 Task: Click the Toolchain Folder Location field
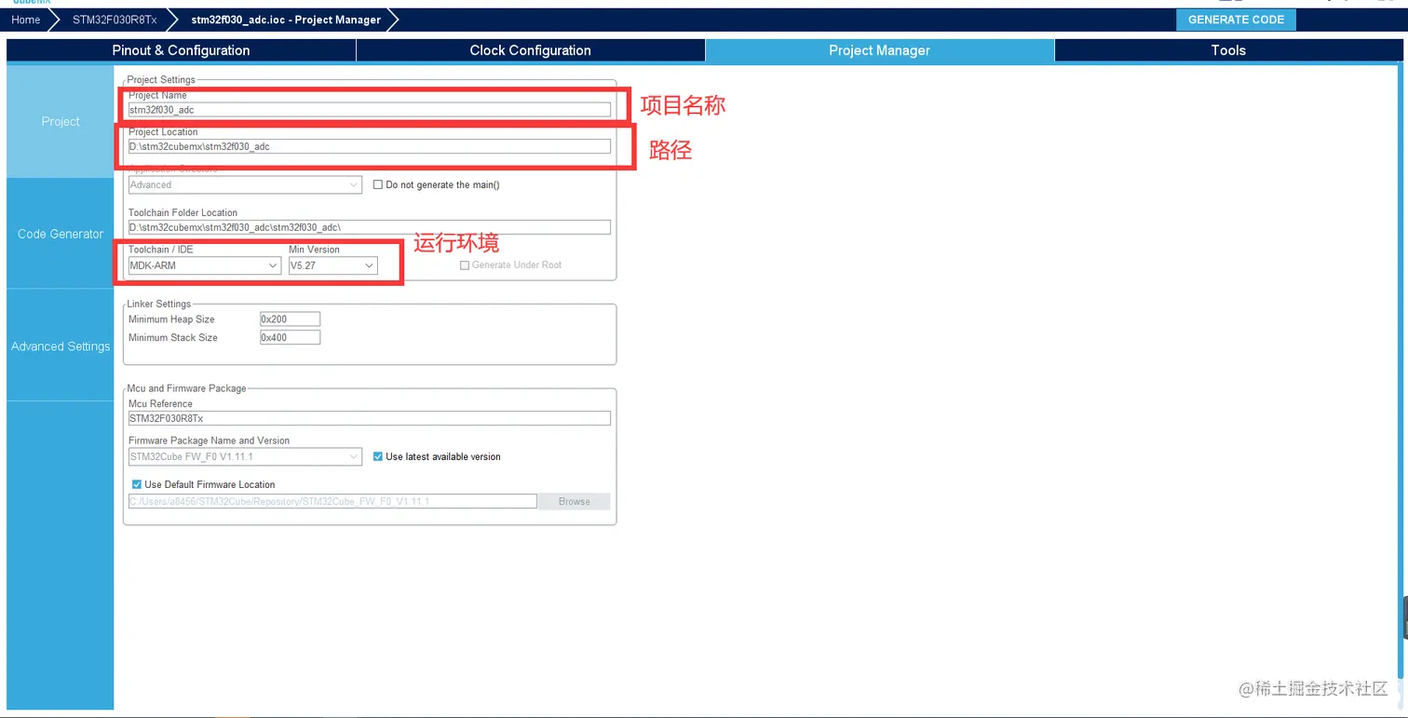(x=370, y=227)
